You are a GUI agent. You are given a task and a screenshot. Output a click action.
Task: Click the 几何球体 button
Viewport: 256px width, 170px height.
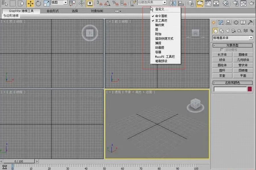click(x=243, y=60)
